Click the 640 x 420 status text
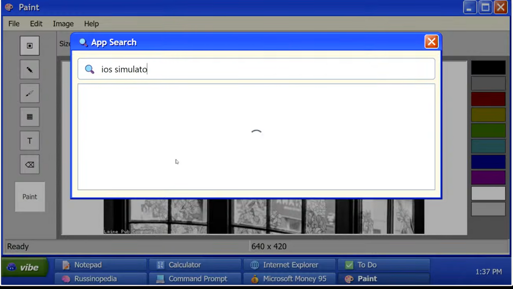The image size is (513, 289). (269, 246)
